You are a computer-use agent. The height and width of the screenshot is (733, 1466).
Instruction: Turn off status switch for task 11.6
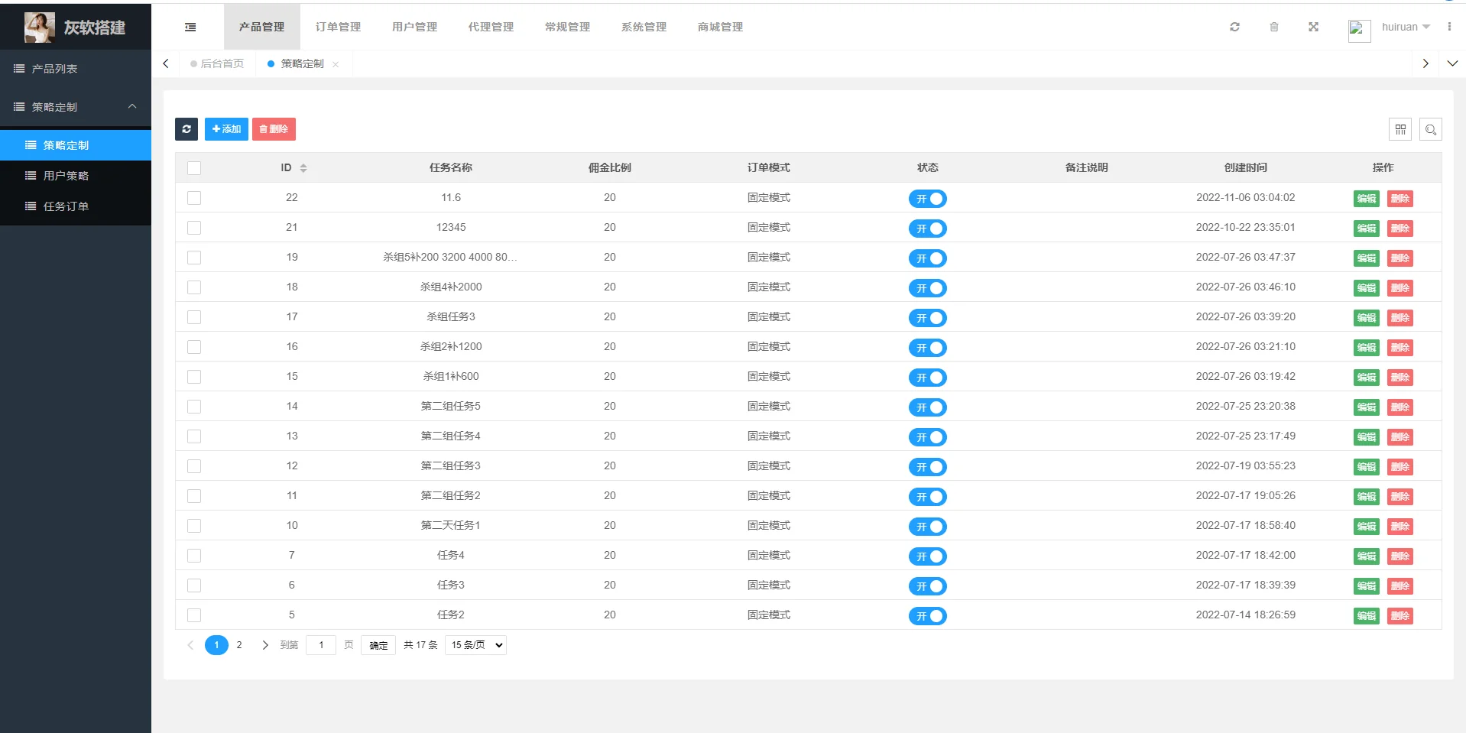click(x=927, y=199)
